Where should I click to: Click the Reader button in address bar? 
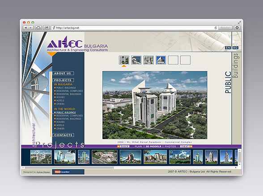tap(225, 28)
